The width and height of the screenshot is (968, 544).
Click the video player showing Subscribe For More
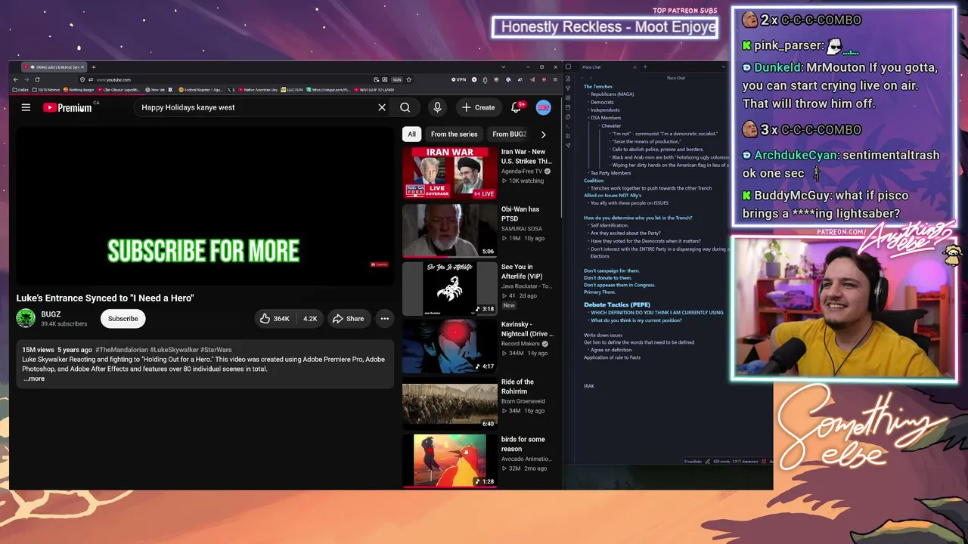tap(203, 206)
